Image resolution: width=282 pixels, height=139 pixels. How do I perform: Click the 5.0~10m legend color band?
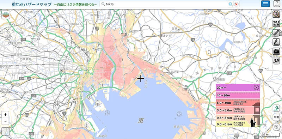point(238,103)
